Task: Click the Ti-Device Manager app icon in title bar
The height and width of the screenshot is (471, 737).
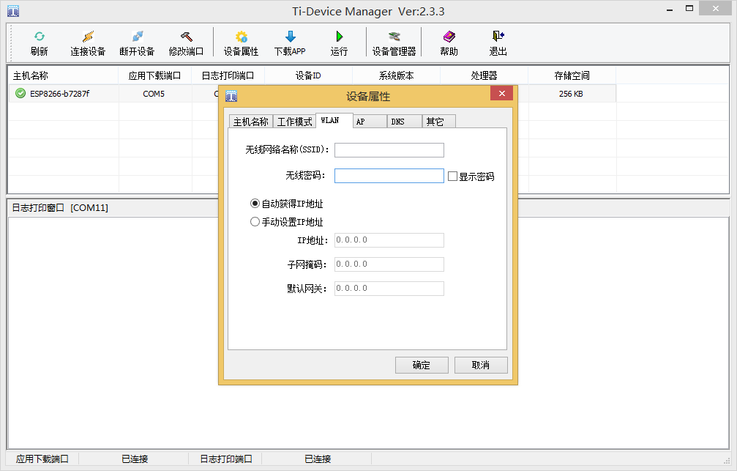Action: 13,11
